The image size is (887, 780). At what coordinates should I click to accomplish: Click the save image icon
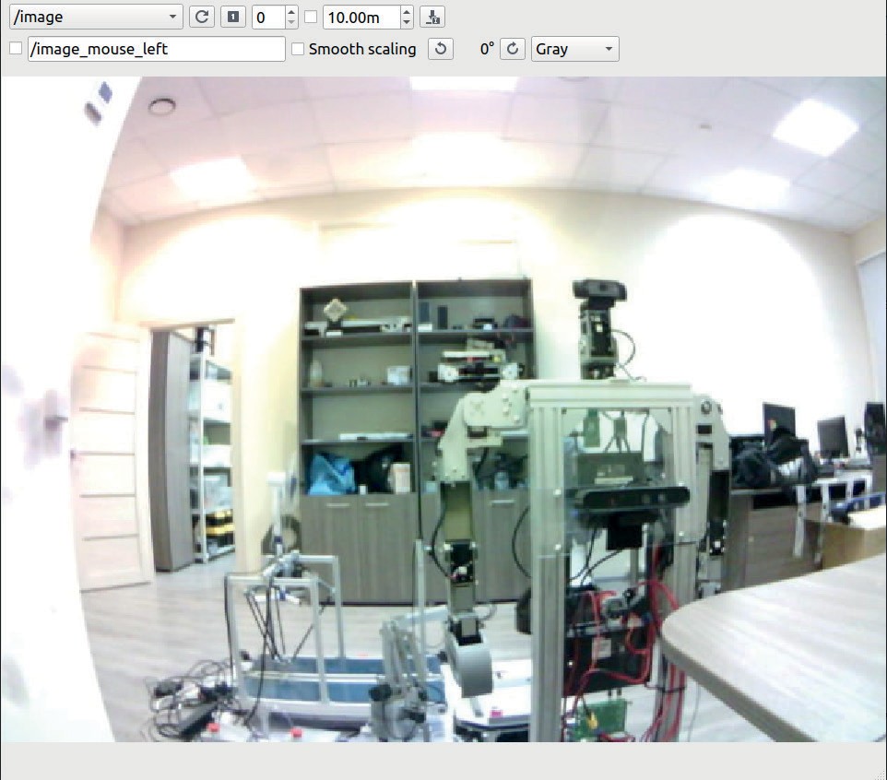[432, 18]
